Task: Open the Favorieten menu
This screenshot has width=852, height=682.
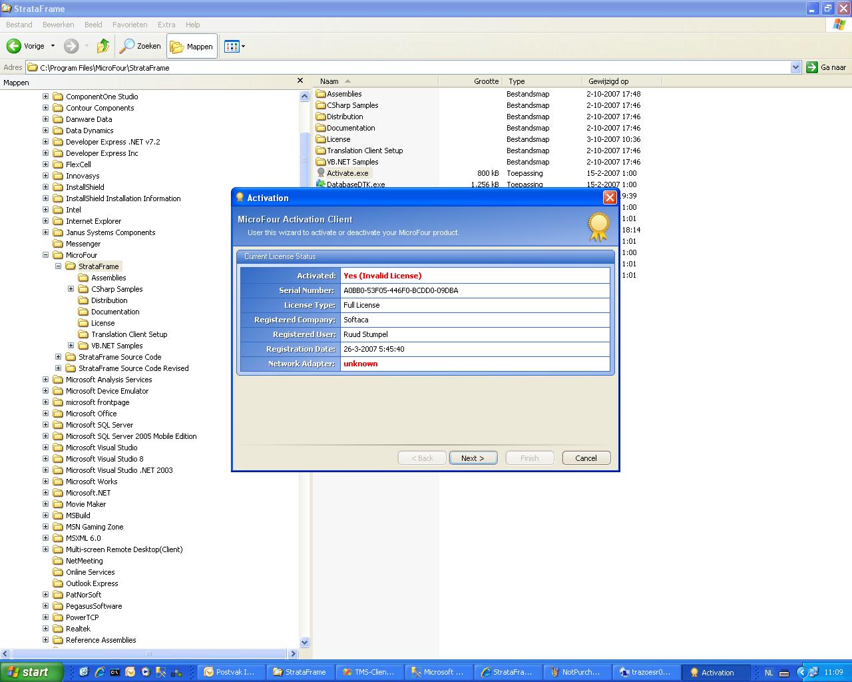Action: (130, 25)
